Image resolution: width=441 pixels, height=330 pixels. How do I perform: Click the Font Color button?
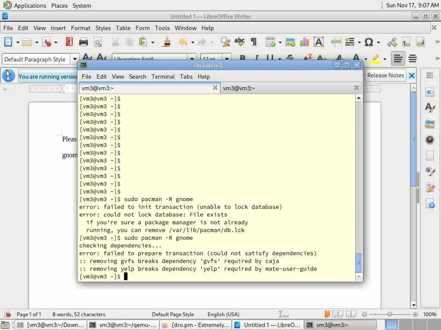tap(356, 58)
